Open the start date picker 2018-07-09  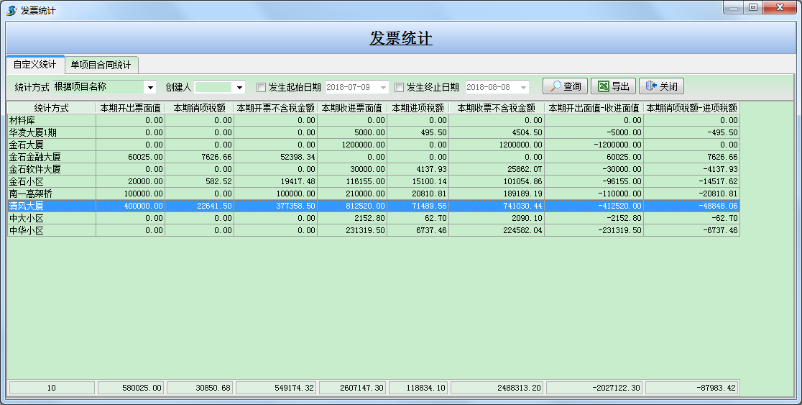coord(384,87)
